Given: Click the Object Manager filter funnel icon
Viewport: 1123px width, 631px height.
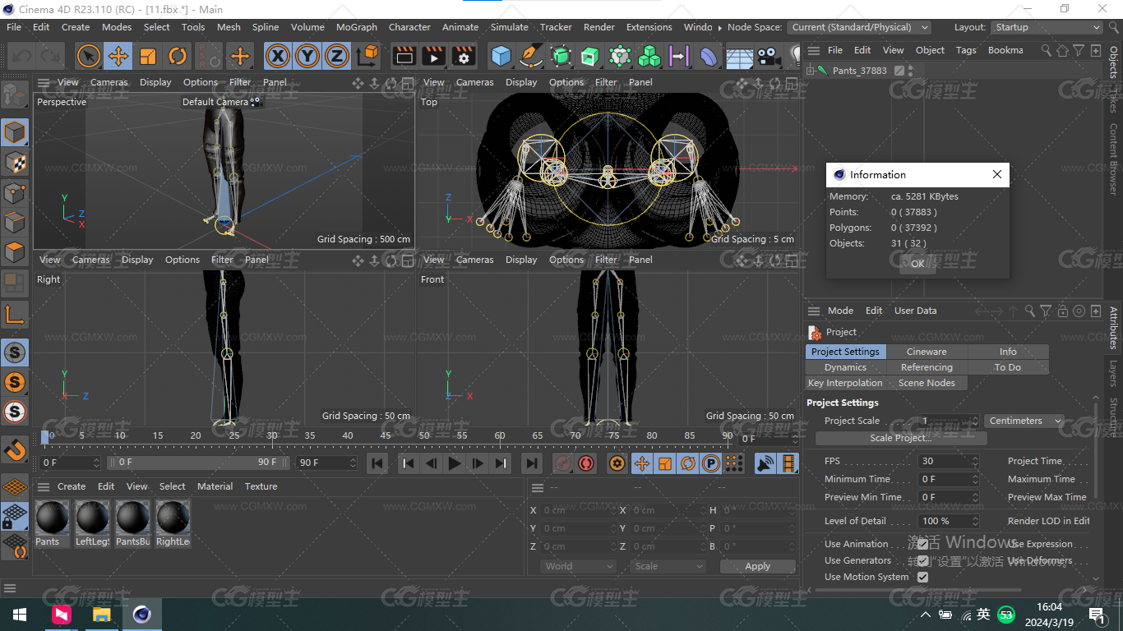Looking at the screenshot, I should coord(1079,50).
